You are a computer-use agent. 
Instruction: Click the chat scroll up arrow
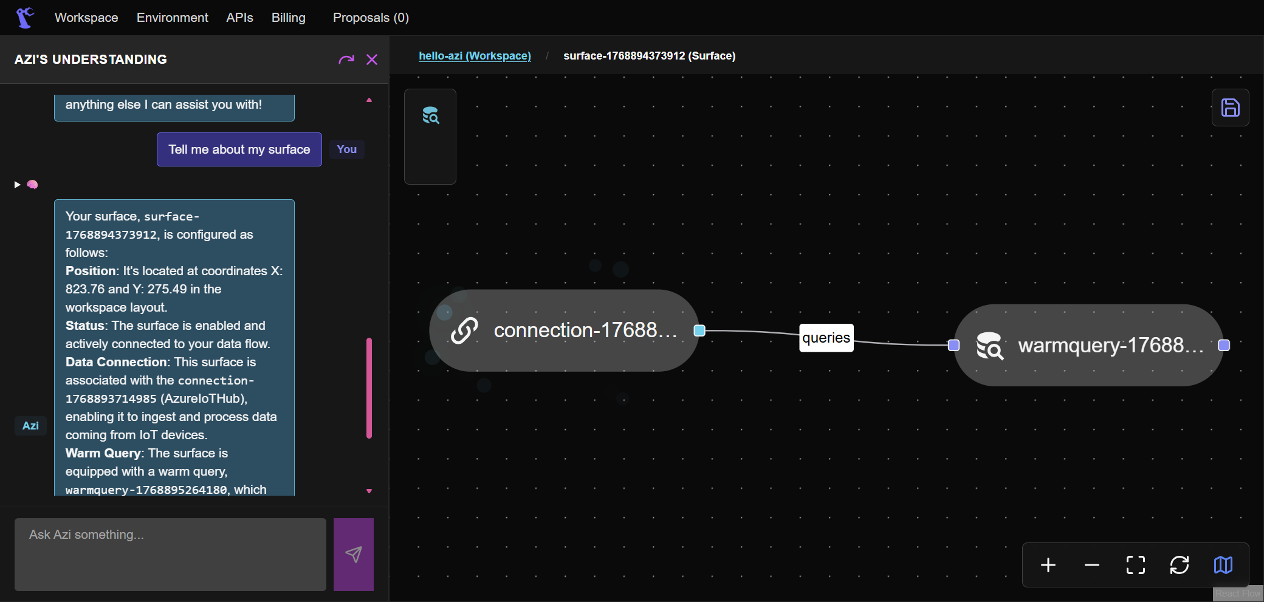(369, 100)
